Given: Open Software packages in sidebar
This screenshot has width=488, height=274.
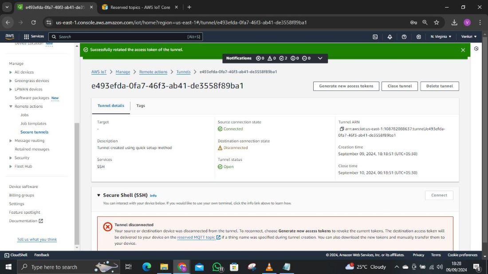Looking at the screenshot, I should coord(32,98).
